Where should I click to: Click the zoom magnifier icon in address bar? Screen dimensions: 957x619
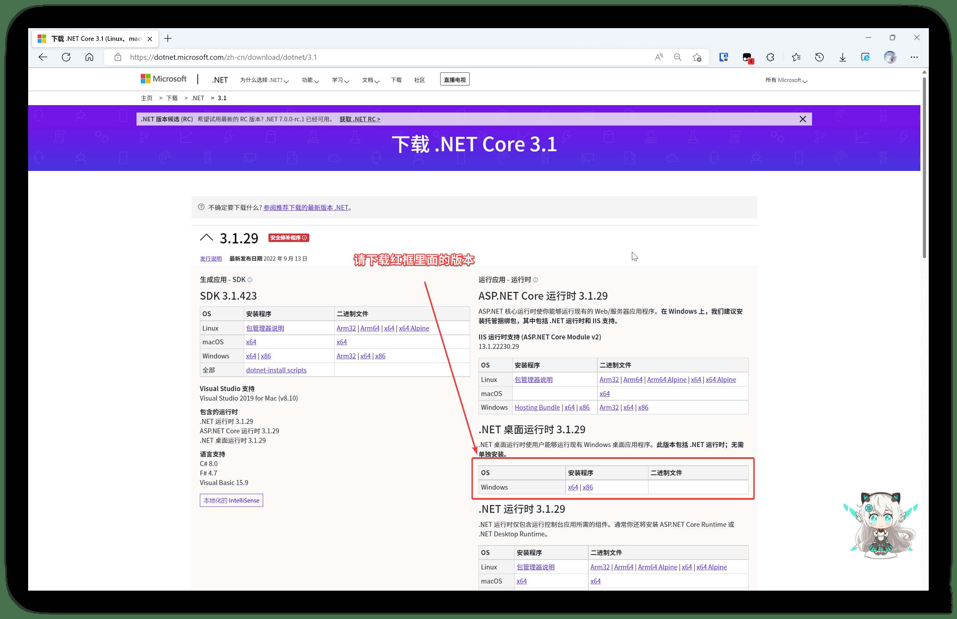click(x=678, y=57)
